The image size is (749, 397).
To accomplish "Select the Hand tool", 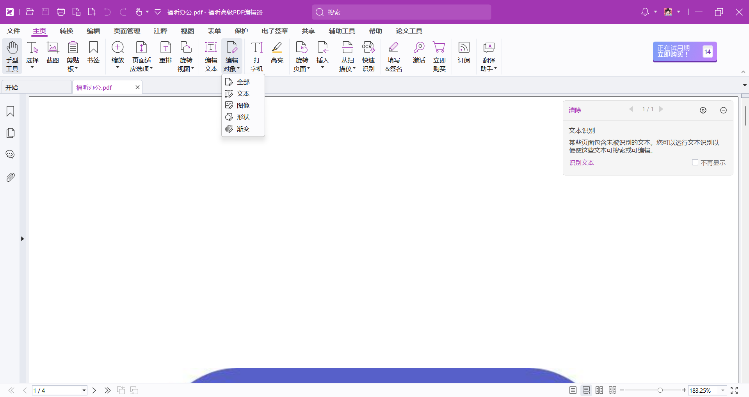I will 12,56.
